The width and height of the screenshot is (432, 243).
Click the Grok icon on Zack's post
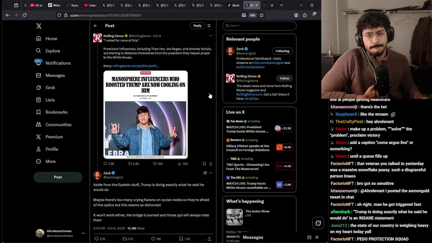coord(205,173)
